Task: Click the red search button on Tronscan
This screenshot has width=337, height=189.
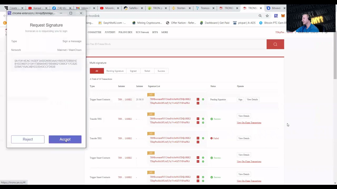Action: coord(275,44)
